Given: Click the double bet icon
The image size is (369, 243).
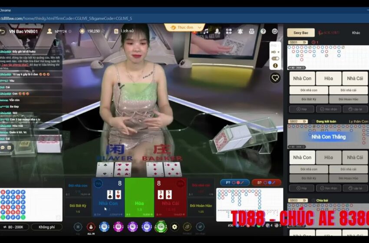Looking at the screenshot, I should [x=187, y=227].
